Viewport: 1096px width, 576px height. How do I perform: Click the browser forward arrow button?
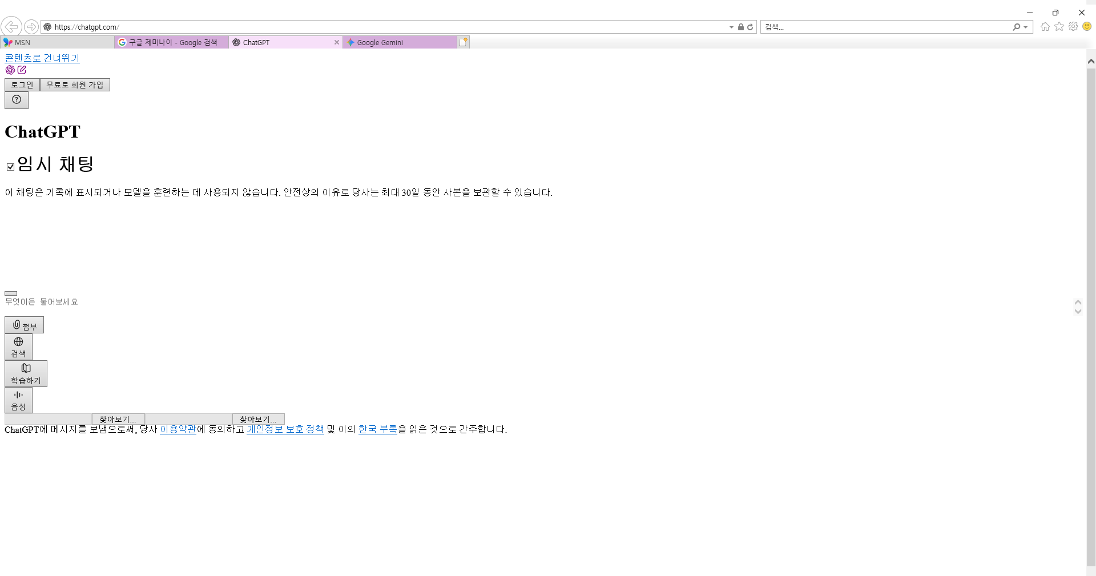(31, 27)
